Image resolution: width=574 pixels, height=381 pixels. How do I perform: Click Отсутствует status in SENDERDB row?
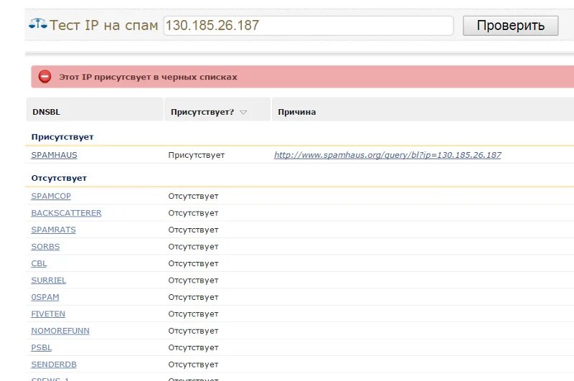tap(193, 364)
